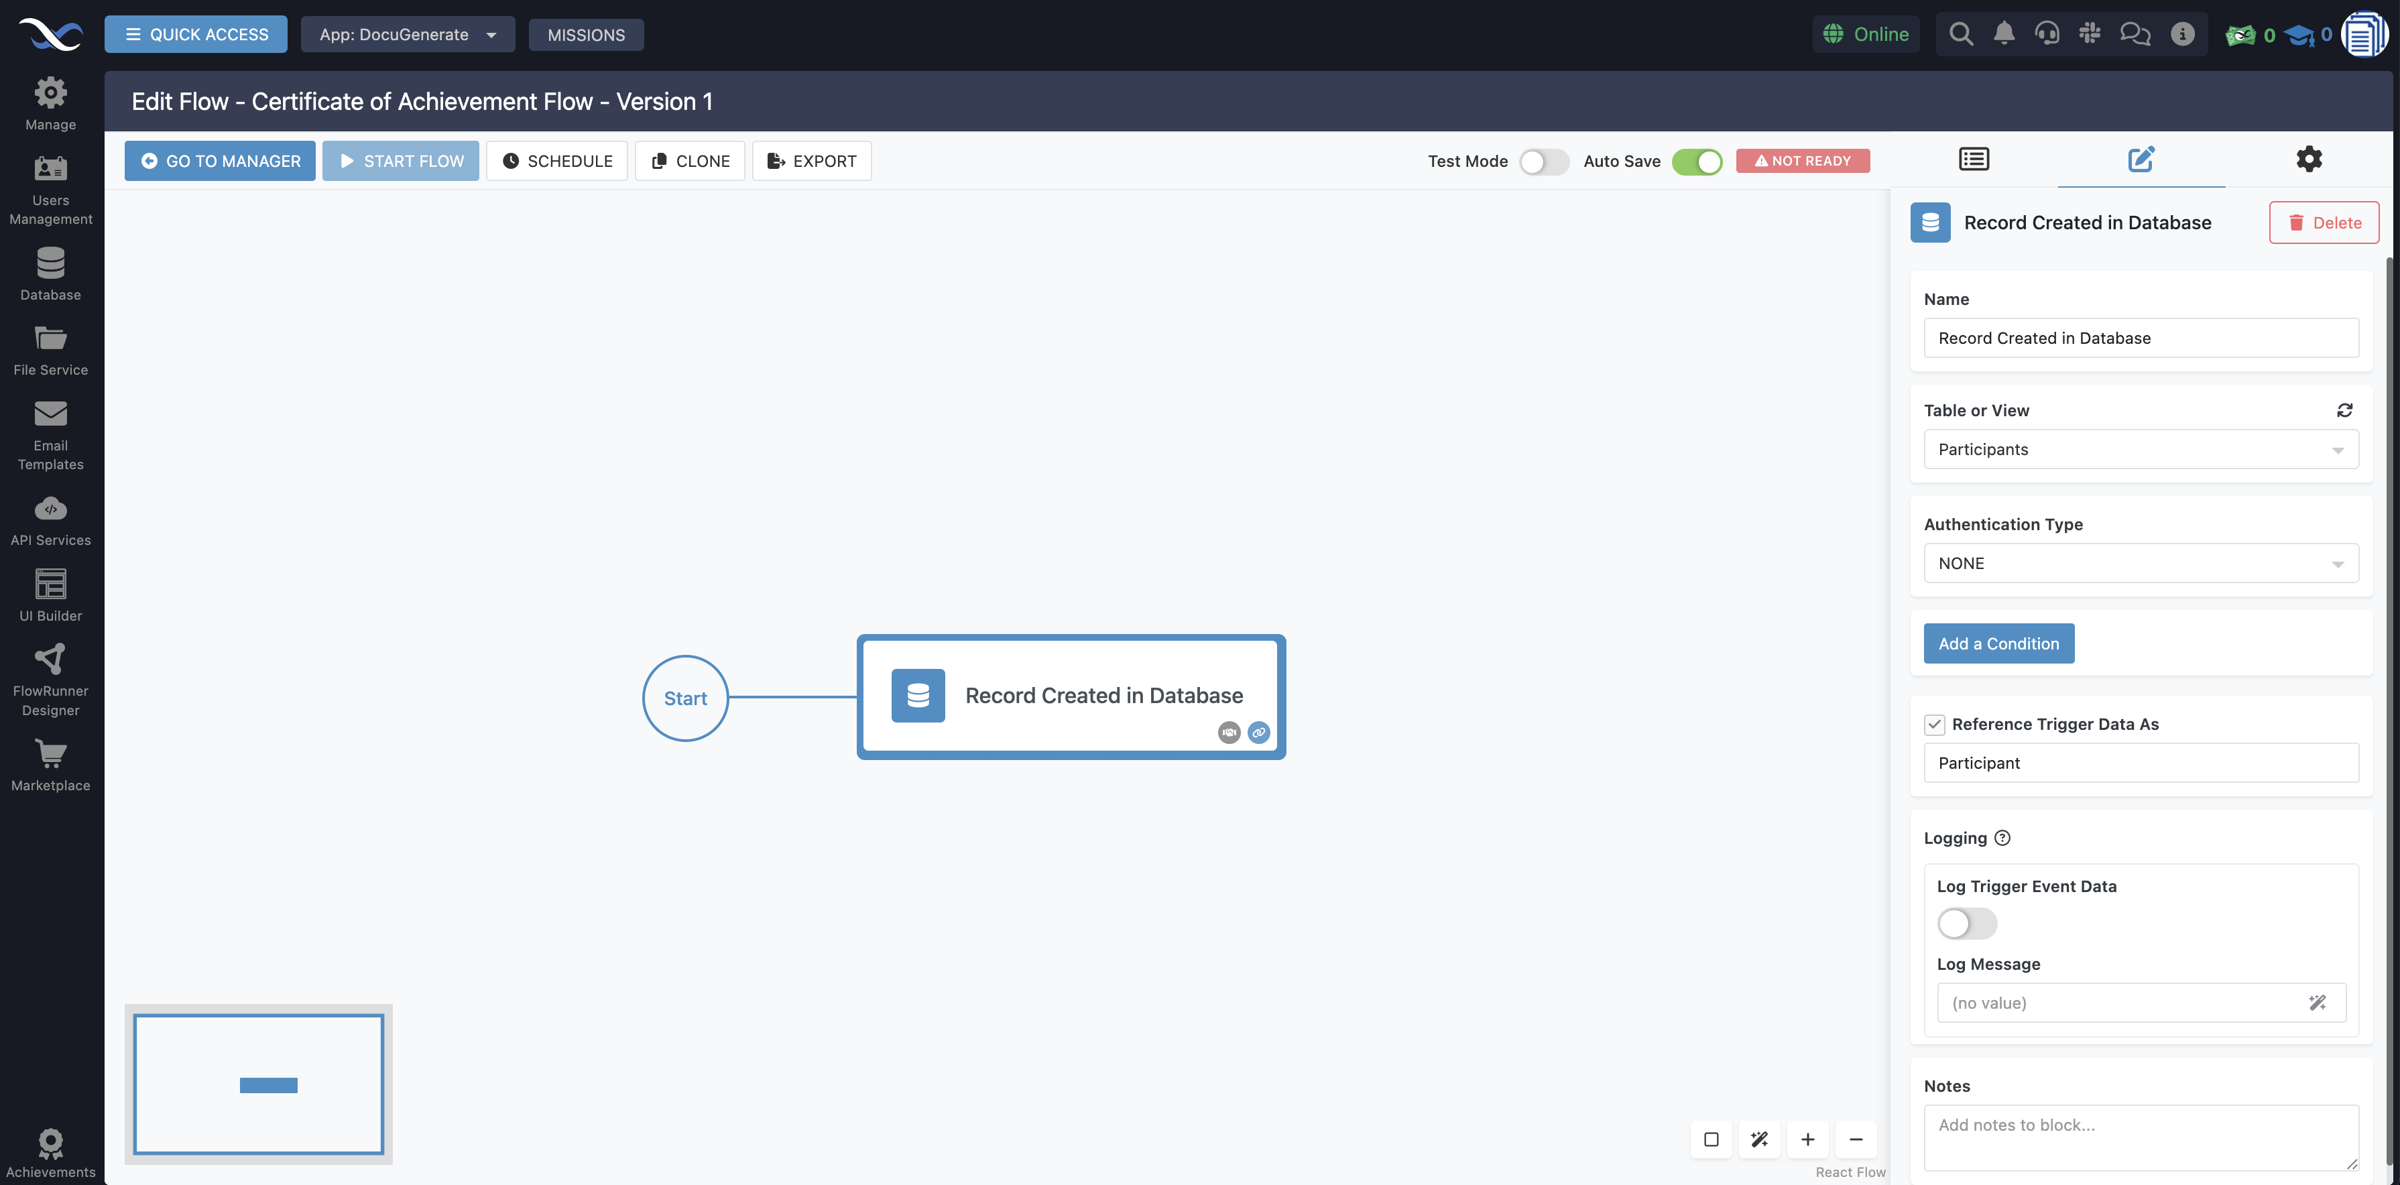Switch to the block edit tab
The height and width of the screenshot is (1185, 2400).
[x=2140, y=160]
